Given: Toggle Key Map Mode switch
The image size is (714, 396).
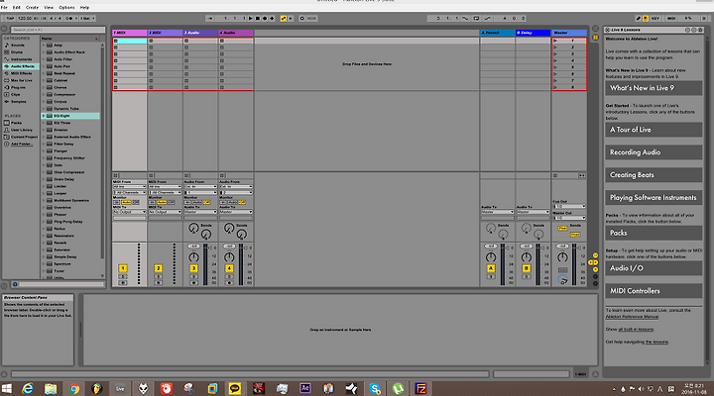Looking at the screenshot, I should coord(655,18).
